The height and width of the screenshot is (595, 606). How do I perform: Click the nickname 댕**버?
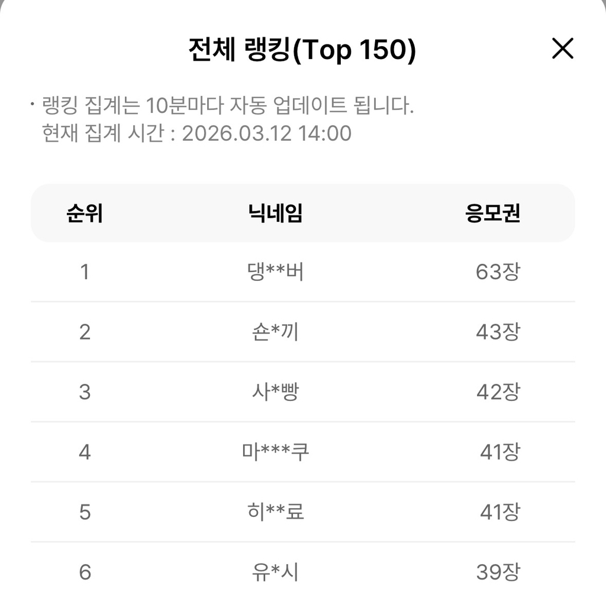[275, 272]
